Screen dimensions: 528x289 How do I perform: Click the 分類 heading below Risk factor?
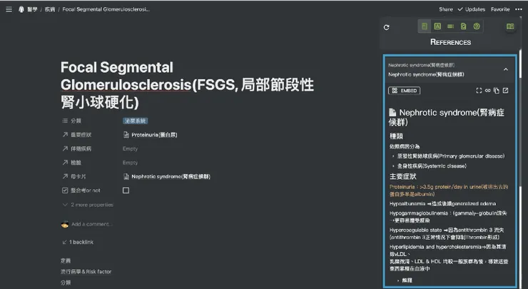[x=66, y=283]
